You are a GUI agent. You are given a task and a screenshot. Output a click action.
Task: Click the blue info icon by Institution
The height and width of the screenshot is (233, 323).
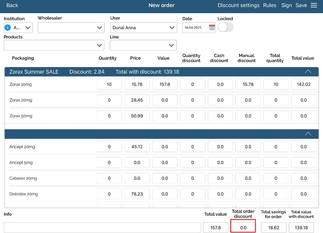pyautogui.click(x=8, y=28)
